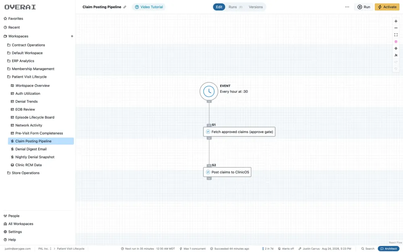Viewport: 403px width, 252px height.
Task: Expand the Contract Operations workspace folder
Action: [26, 45]
